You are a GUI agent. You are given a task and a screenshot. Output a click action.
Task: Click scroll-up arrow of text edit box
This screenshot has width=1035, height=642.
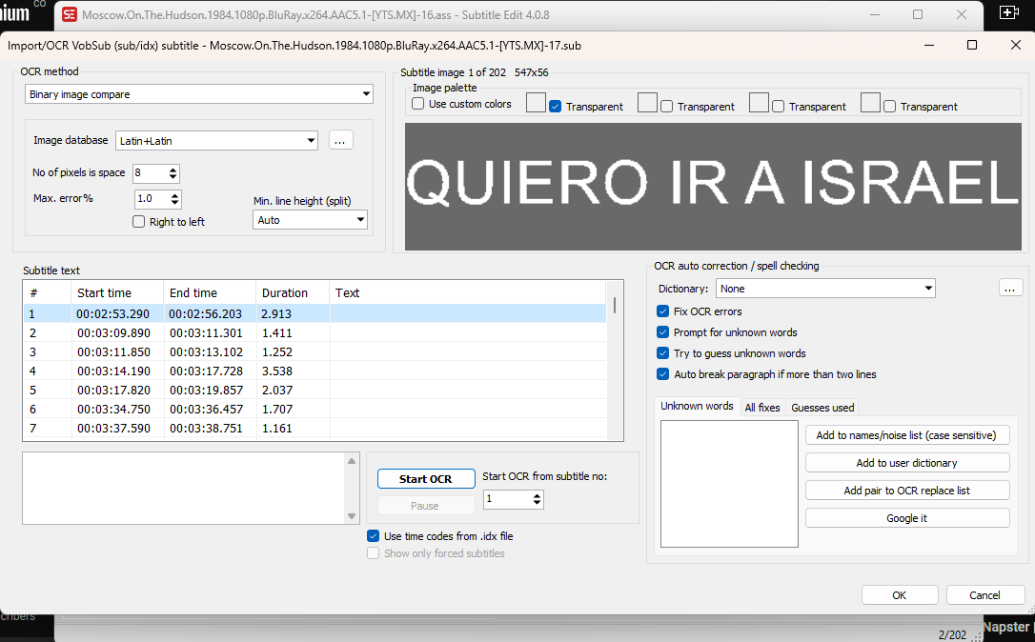352,461
